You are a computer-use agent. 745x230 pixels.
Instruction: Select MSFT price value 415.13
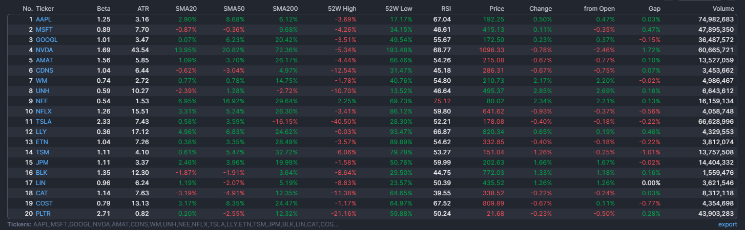tap(494, 29)
